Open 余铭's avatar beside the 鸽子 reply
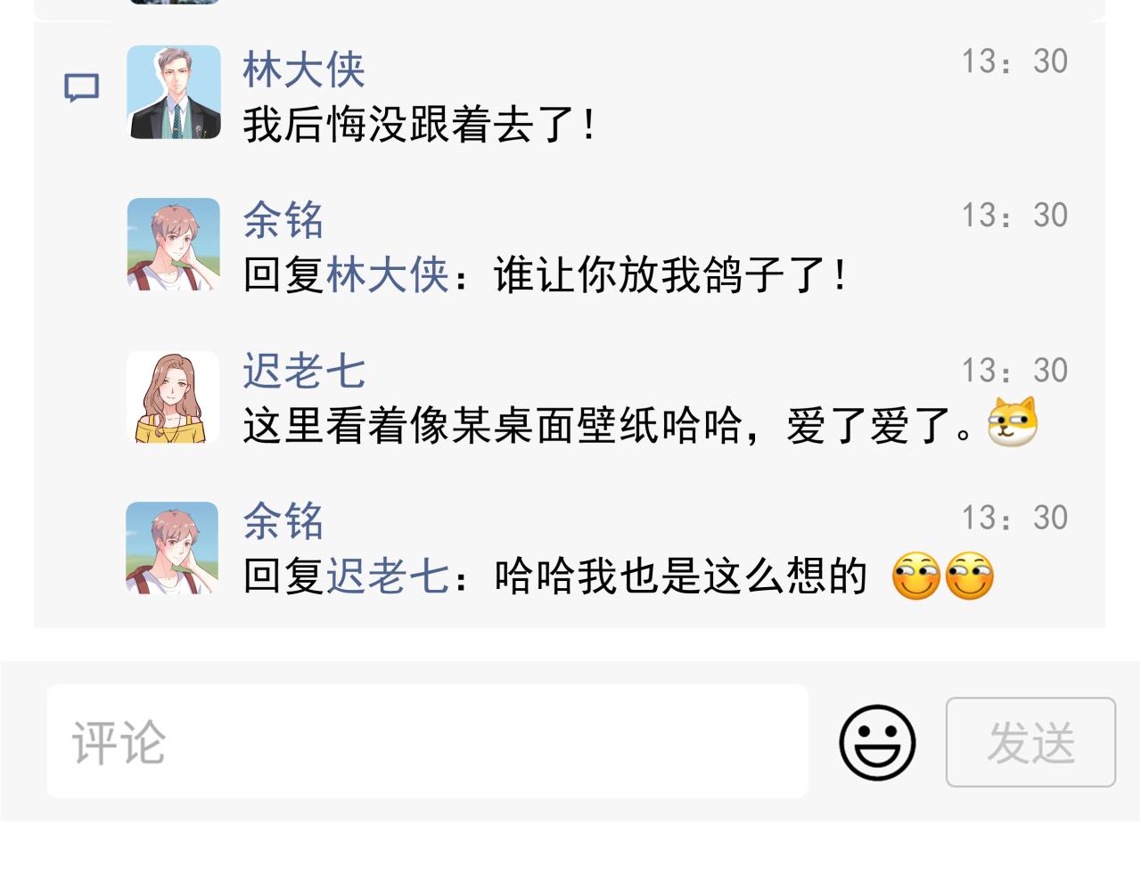This screenshot has width=1141, height=891. pos(174,244)
